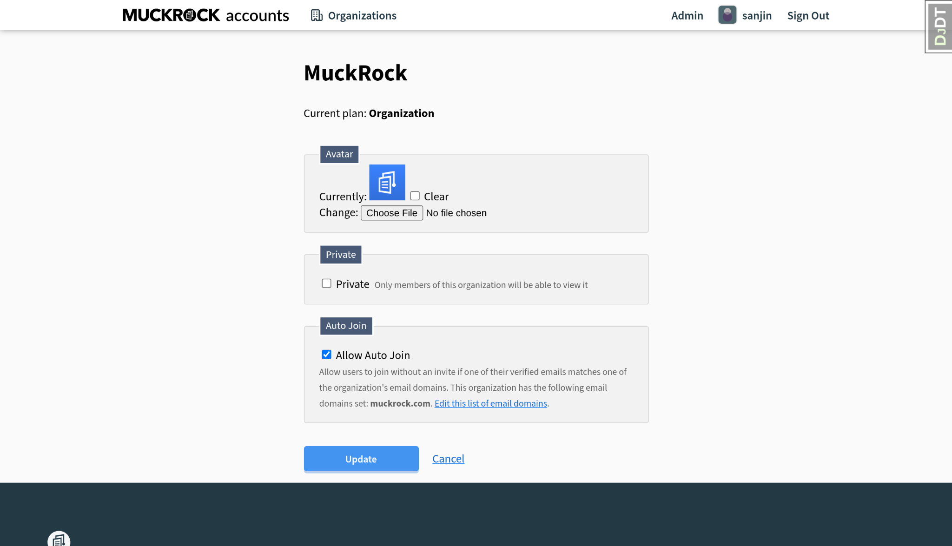
Task: Click the MuckRock accounts logo
Action: tap(205, 15)
